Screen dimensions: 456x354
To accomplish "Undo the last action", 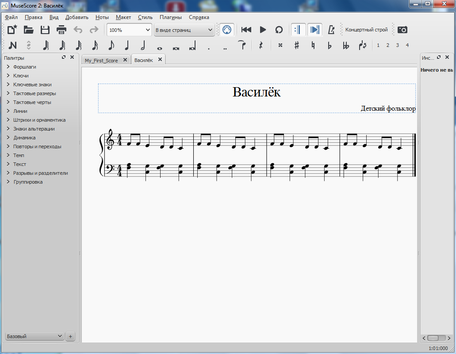I will point(78,30).
